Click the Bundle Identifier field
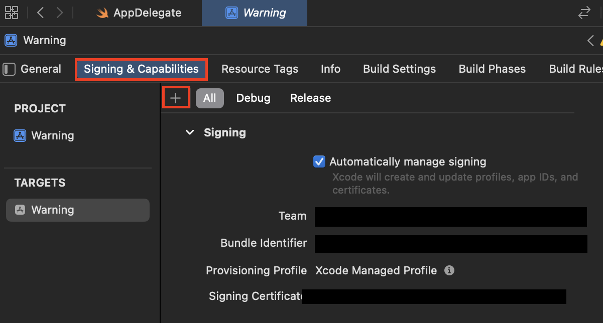Viewport: 603px width, 323px height. click(451, 244)
